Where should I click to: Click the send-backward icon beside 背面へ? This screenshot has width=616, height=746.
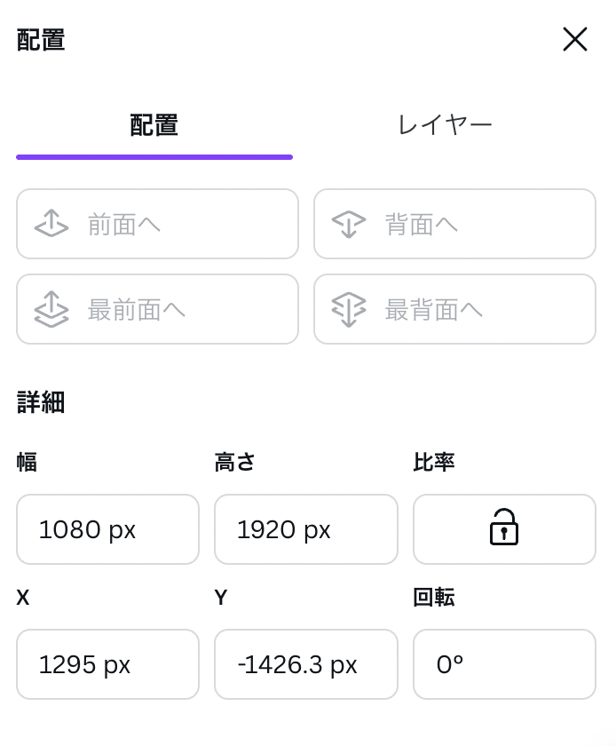[349, 224]
